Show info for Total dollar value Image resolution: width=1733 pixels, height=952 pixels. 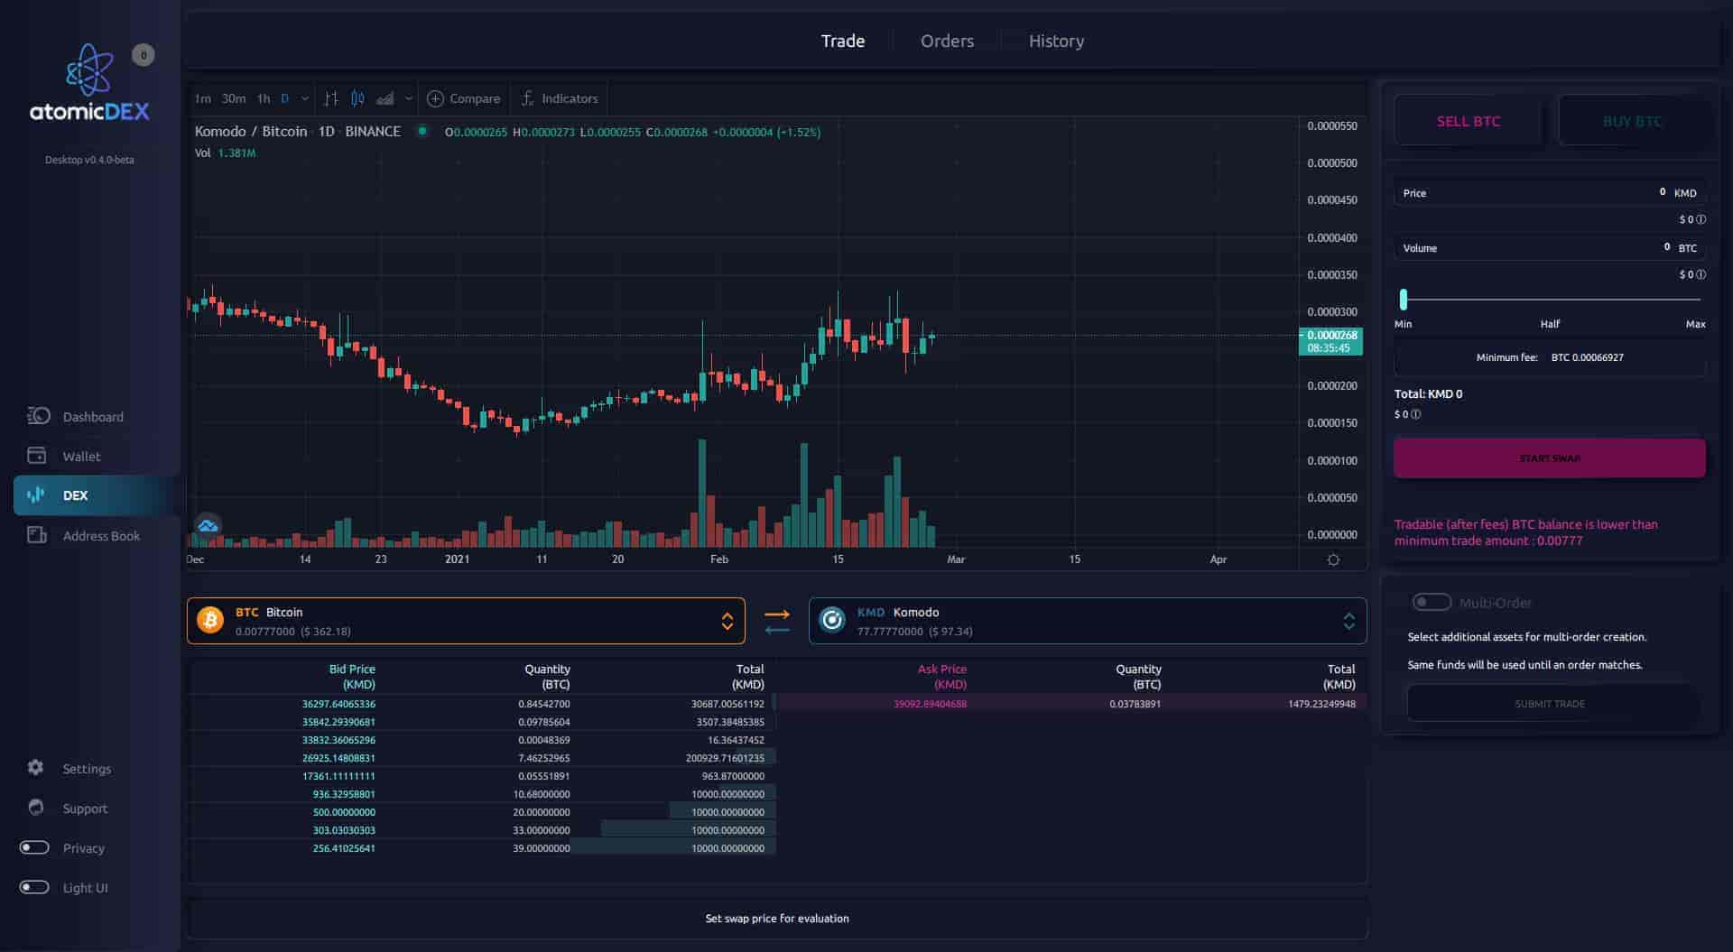coord(1415,414)
